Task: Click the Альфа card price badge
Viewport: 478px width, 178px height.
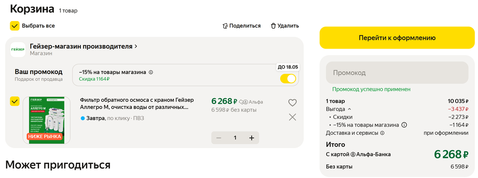Action: click(x=251, y=101)
